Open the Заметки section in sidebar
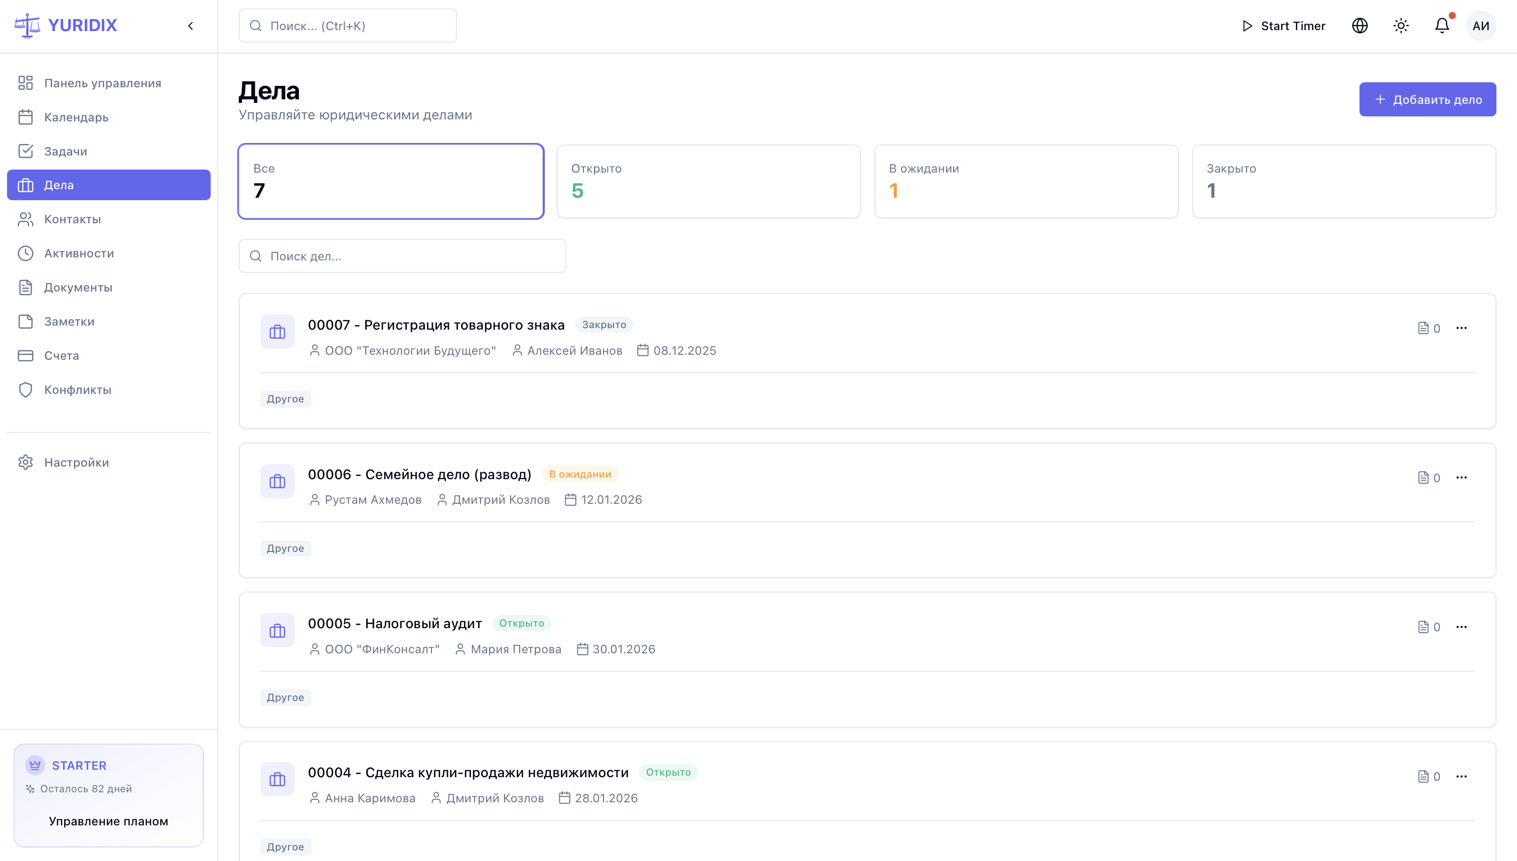This screenshot has width=1517, height=861. click(69, 321)
